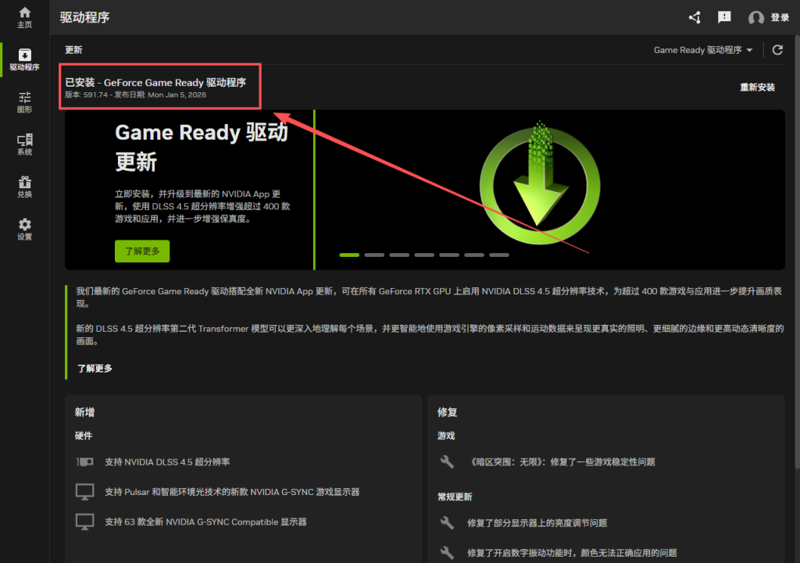
Task: Open the 兑换 redeem gift page
Action: point(24,186)
